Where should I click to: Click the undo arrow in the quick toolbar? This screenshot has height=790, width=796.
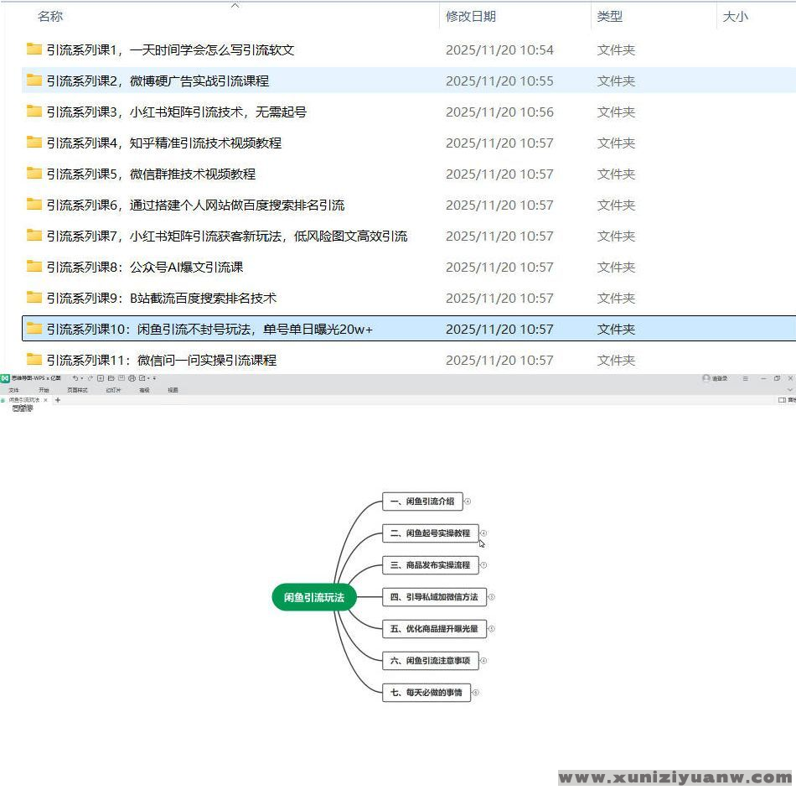75,379
